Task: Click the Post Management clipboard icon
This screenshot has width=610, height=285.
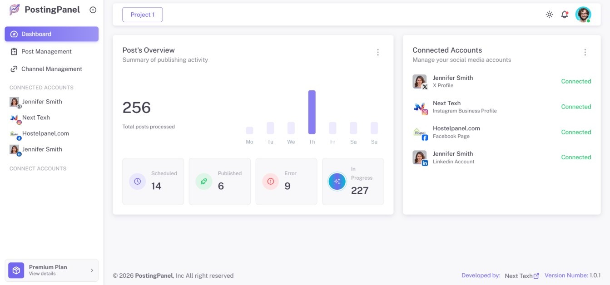Action: pyautogui.click(x=14, y=52)
